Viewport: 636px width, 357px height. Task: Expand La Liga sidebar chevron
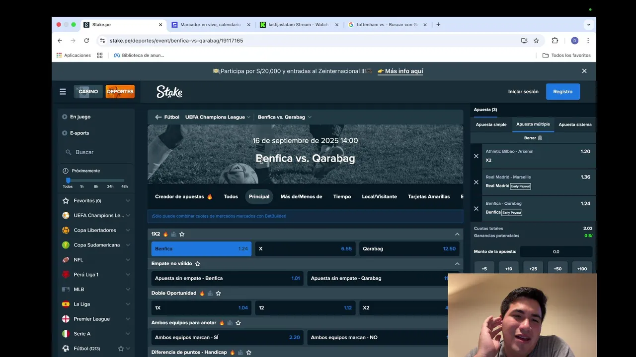[x=128, y=304]
